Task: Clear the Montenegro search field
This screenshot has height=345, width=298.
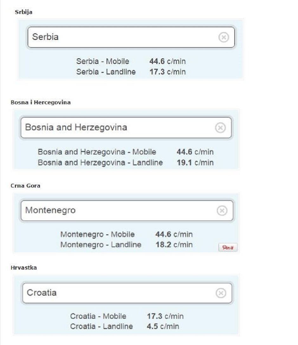Action: pos(221,210)
